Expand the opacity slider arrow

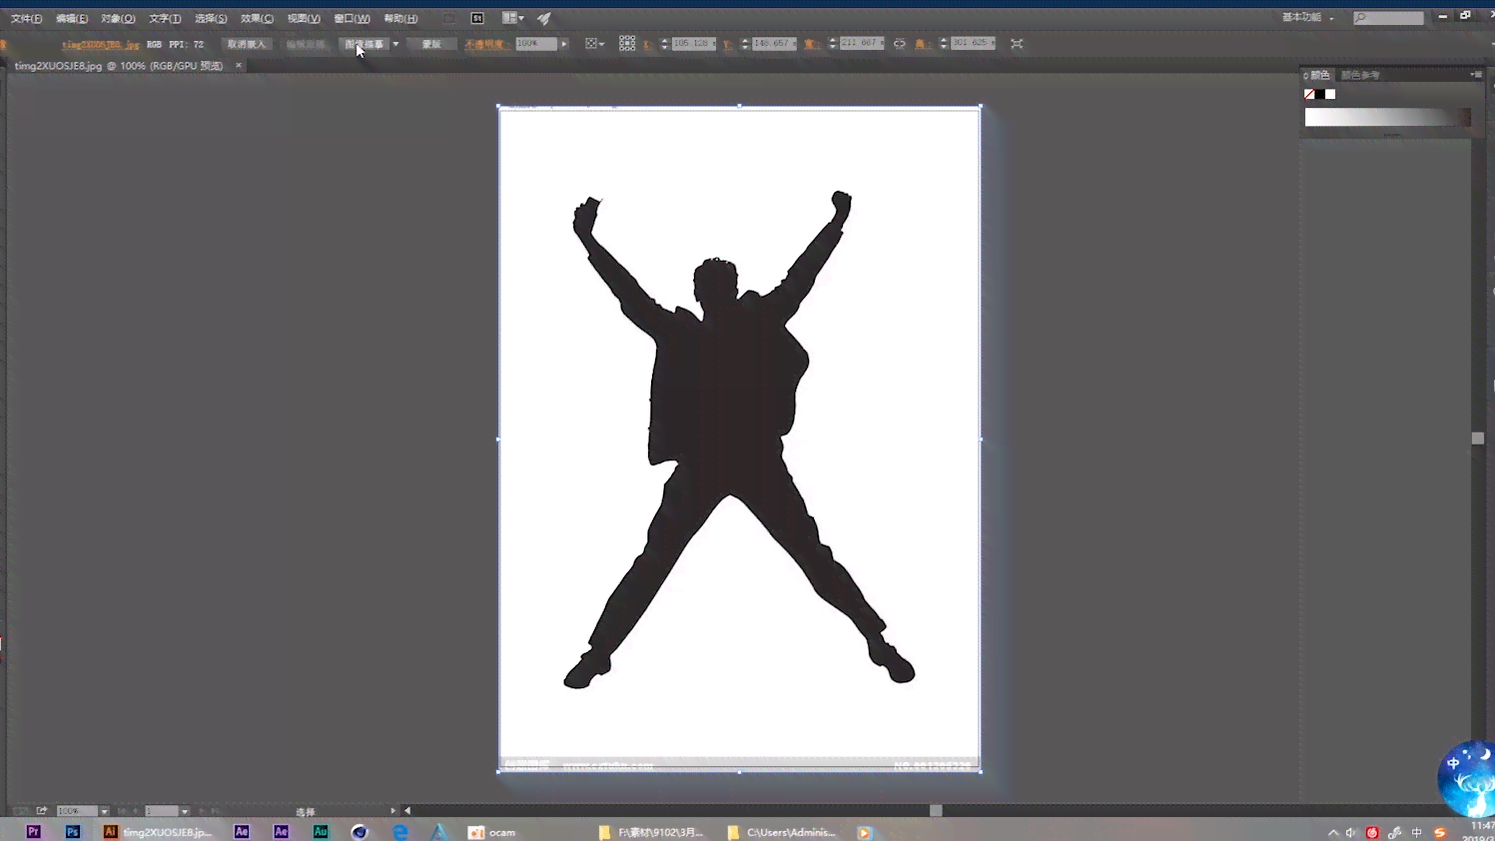tap(564, 44)
